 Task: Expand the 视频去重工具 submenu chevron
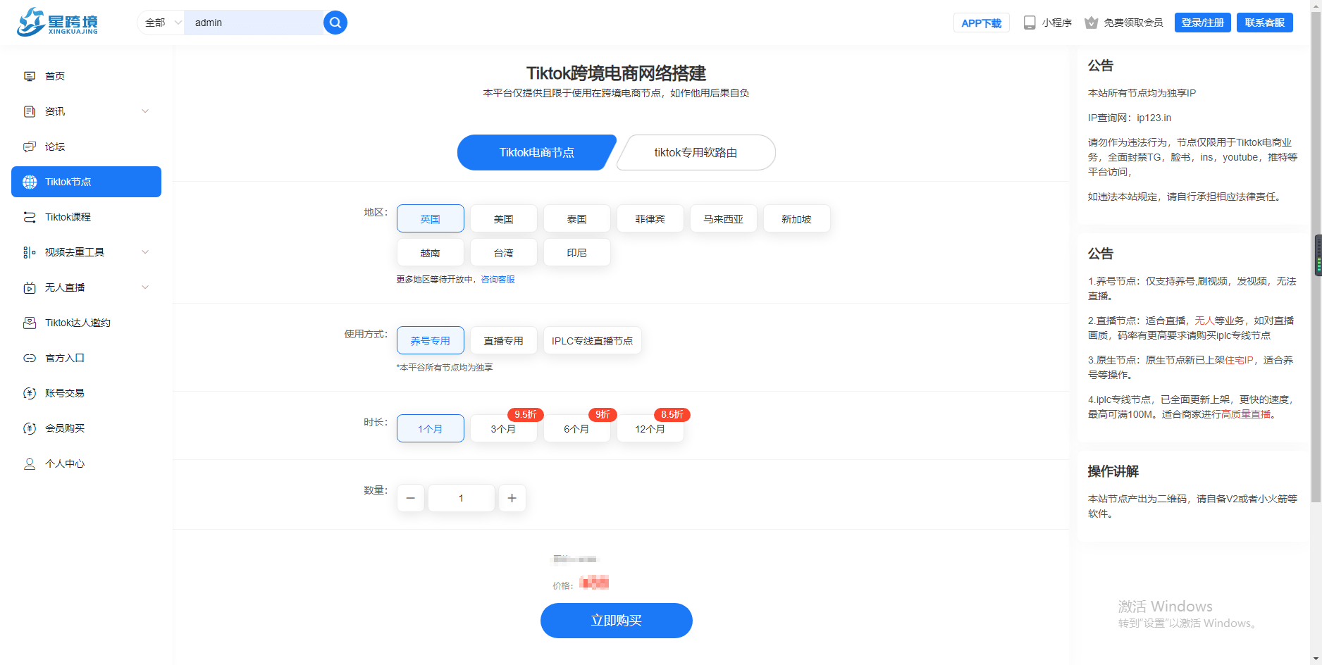[145, 252]
